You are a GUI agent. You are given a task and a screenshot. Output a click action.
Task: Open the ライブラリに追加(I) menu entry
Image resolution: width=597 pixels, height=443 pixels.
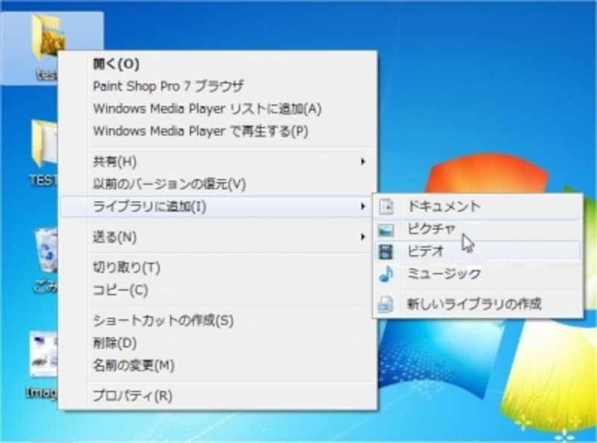point(218,207)
